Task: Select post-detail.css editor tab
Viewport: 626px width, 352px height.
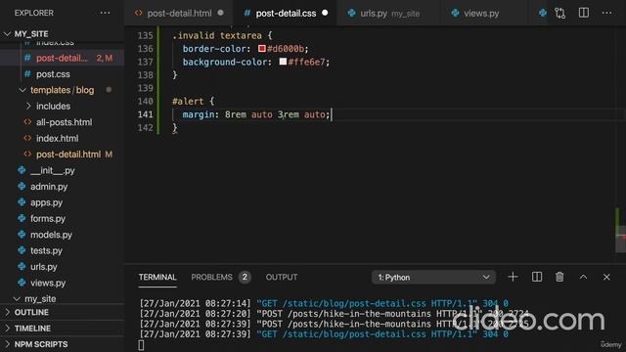Action: 286,13
